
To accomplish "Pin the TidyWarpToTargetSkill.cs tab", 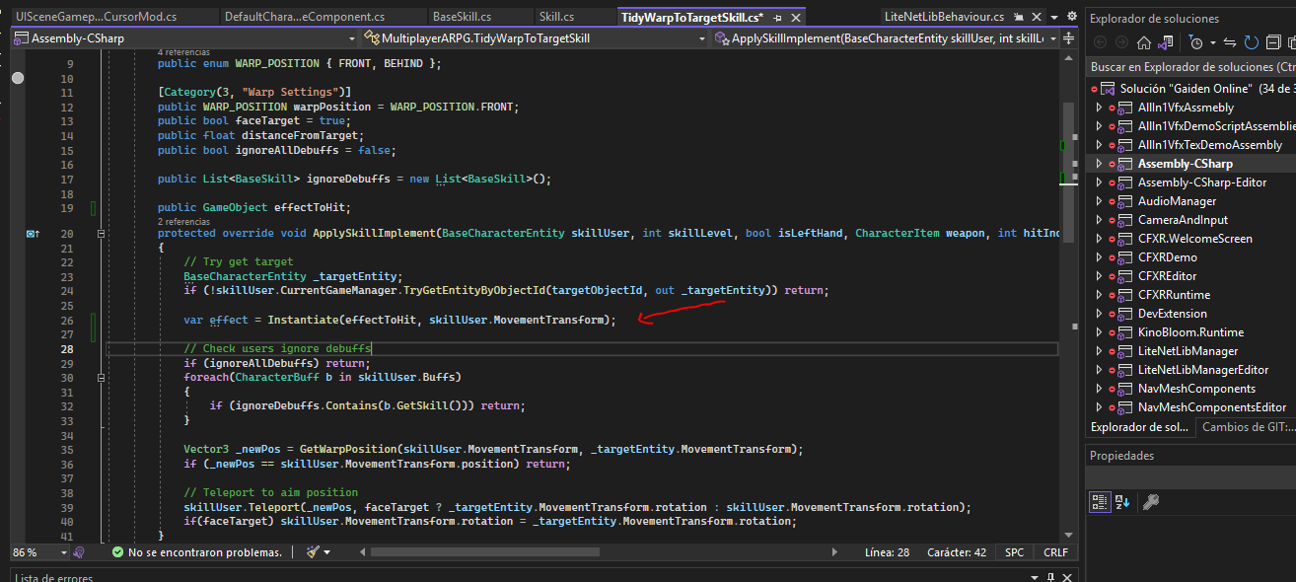I will (x=779, y=16).
